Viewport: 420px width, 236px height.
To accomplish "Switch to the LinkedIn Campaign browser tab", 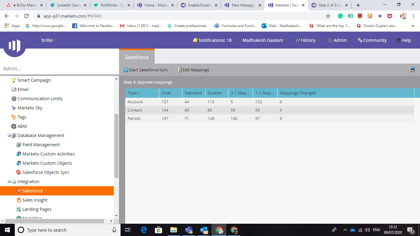I will click(x=68, y=5).
